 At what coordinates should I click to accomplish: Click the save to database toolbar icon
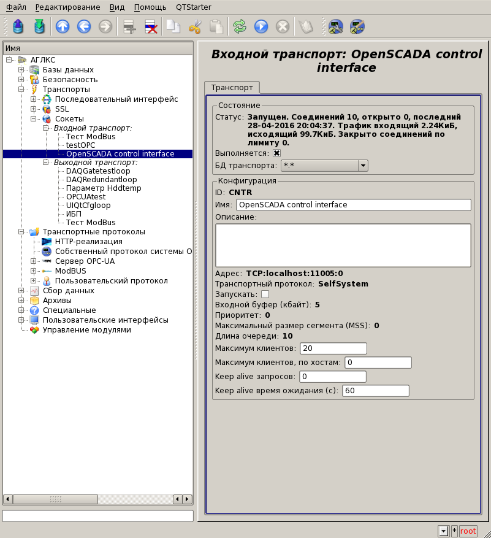pyautogui.click(x=39, y=26)
